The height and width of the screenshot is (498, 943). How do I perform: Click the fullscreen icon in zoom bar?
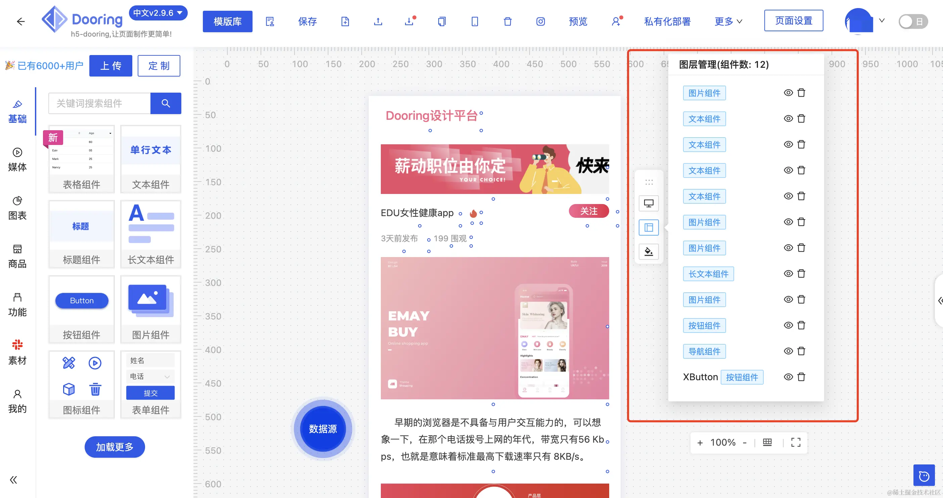pyautogui.click(x=796, y=442)
